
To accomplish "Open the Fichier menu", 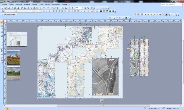I will (x=4, y=4).
